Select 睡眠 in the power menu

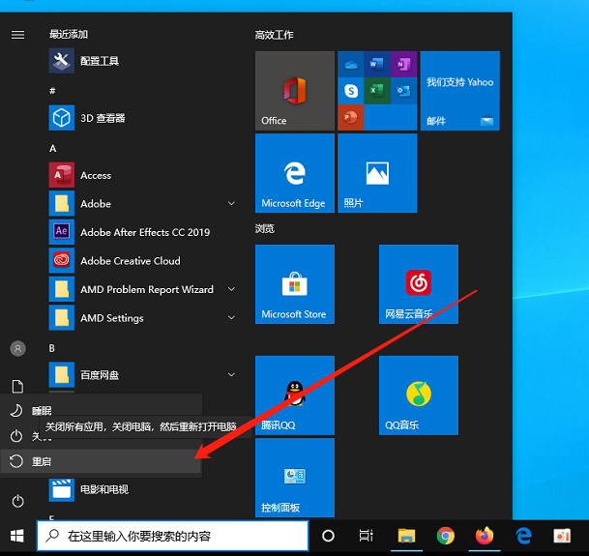point(42,411)
